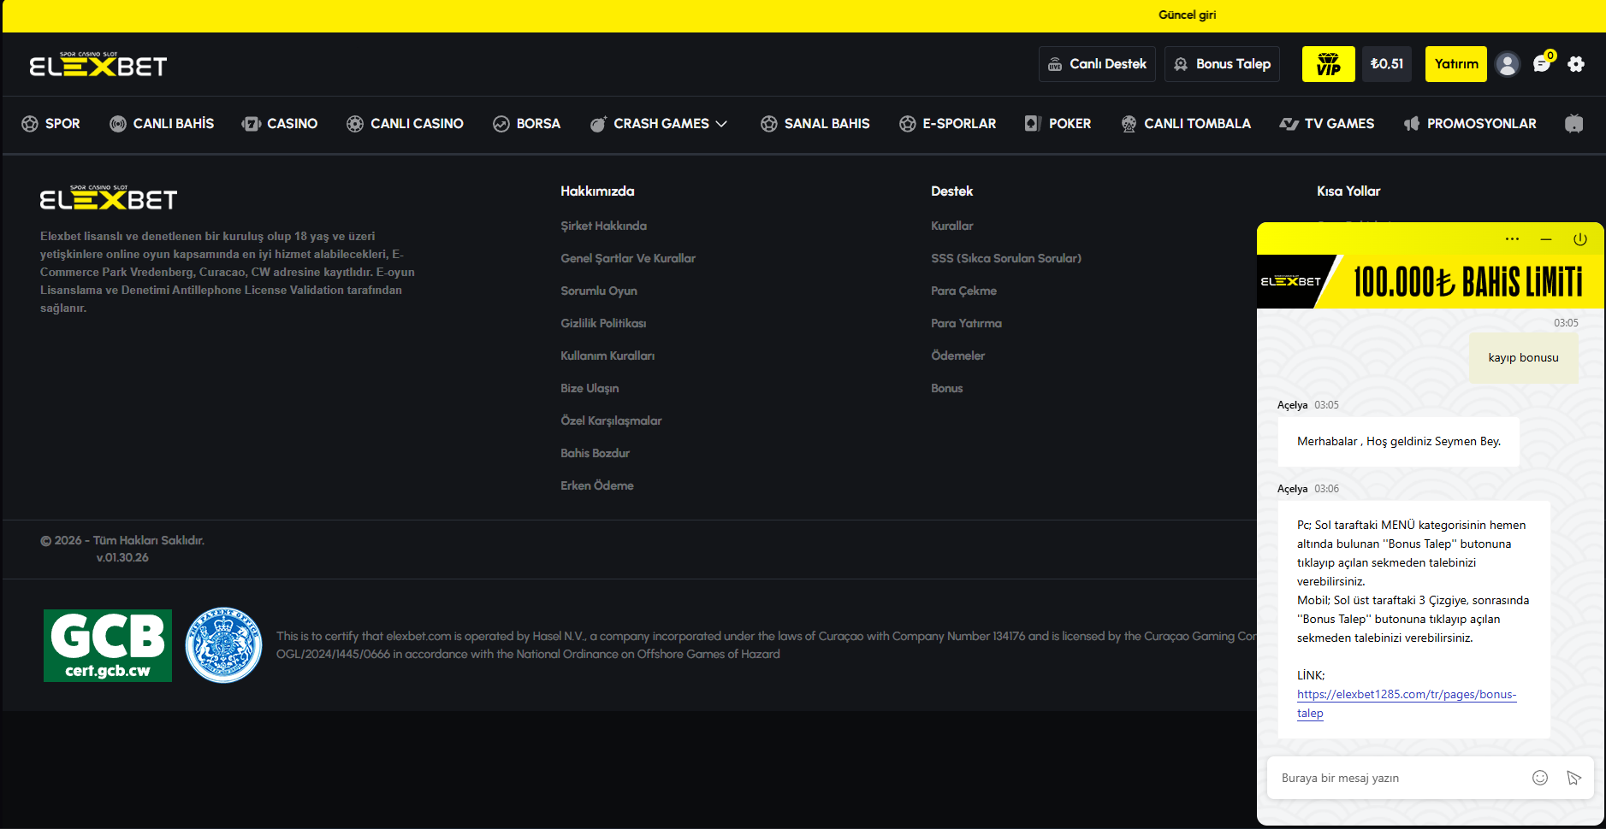
Task: Click the "Güncel giri" text in yellow bar
Action: click(1187, 15)
